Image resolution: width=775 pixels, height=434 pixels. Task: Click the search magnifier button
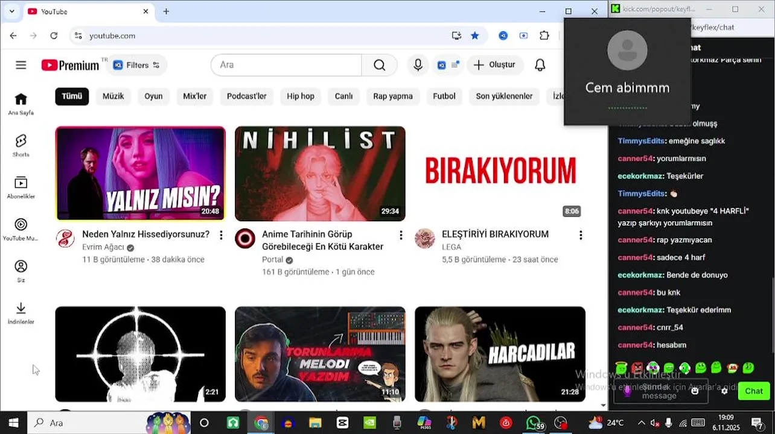tap(379, 65)
